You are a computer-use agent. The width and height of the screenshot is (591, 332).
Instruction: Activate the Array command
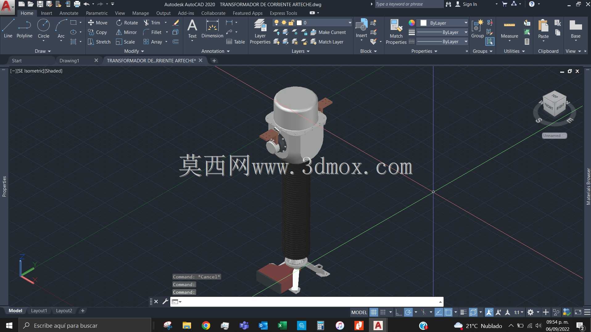pos(153,42)
